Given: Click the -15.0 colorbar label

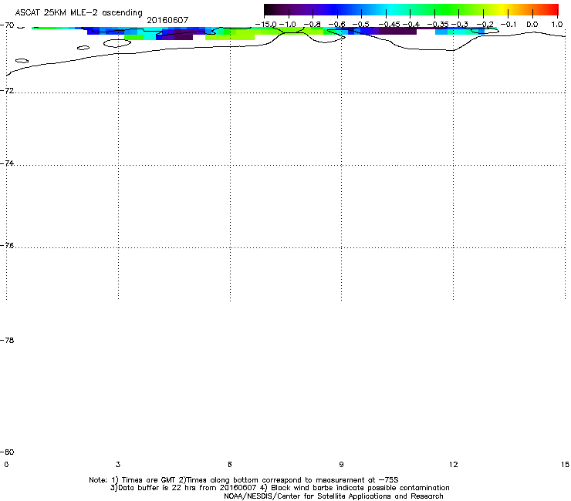Looking at the screenshot, I should pyautogui.click(x=266, y=25).
